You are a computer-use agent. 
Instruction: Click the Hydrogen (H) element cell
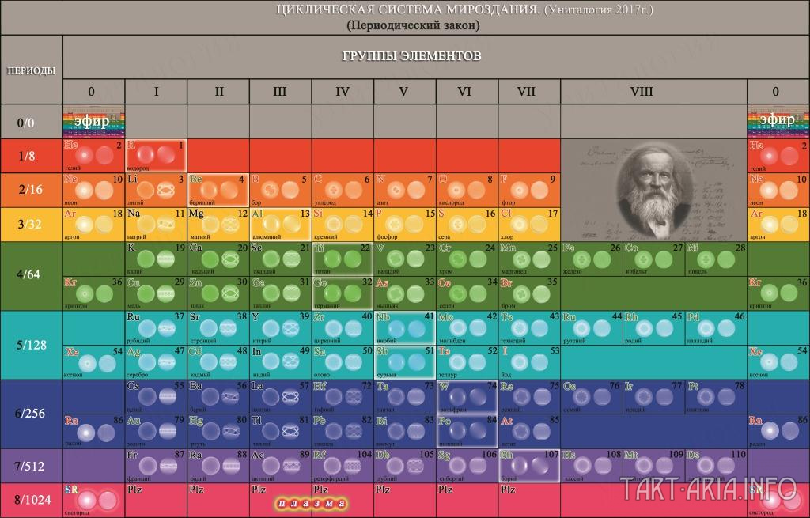(x=156, y=156)
